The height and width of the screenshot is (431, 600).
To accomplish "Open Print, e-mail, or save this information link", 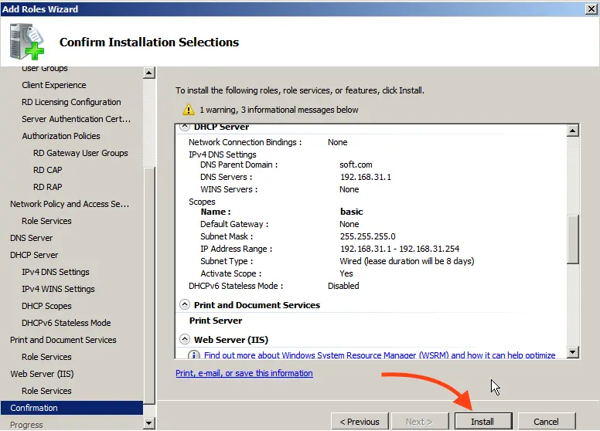I will coord(244,373).
